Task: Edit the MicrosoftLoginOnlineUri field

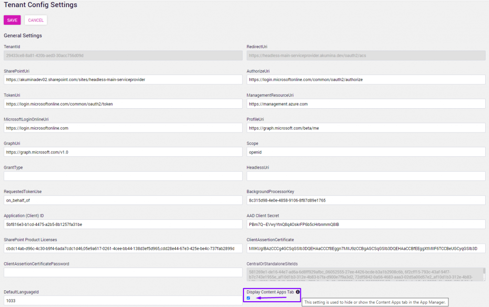Action: tap(123, 128)
